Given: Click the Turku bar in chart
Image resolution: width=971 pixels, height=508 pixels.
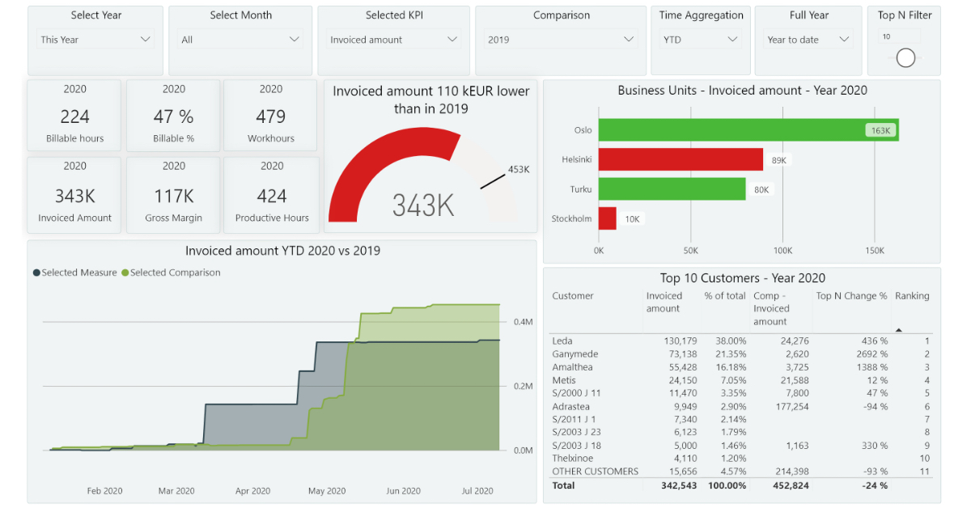Looking at the screenshot, I should (672, 189).
